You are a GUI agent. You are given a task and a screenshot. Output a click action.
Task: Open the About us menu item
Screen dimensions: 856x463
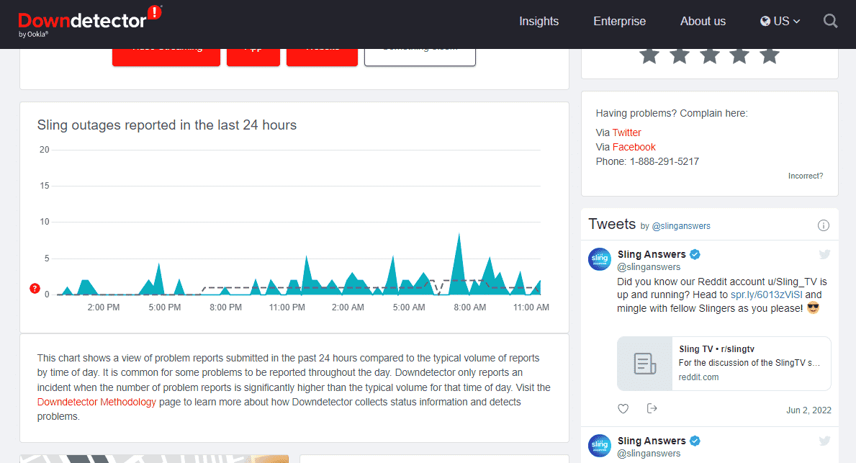703,22
